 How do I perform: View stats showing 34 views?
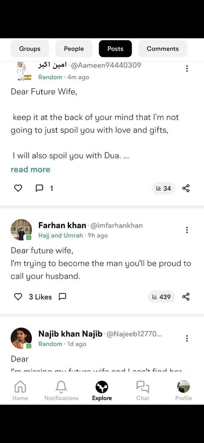163,188
